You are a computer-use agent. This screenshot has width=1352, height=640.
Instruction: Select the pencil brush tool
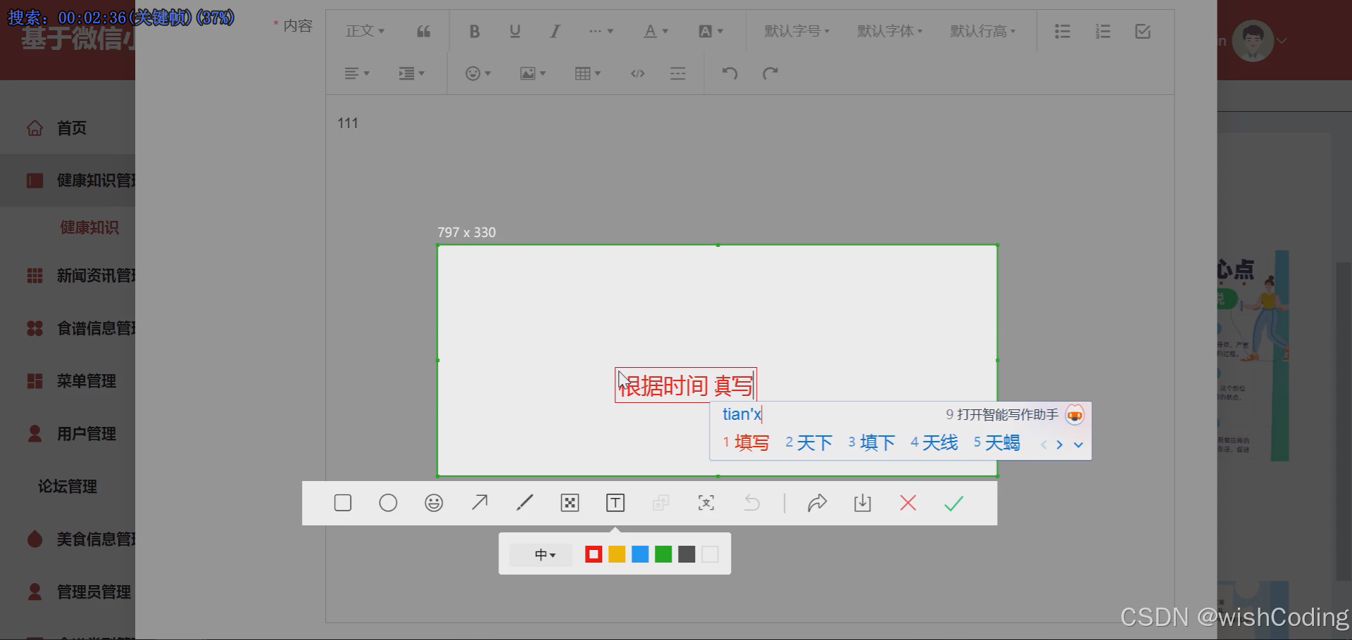click(x=525, y=503)
